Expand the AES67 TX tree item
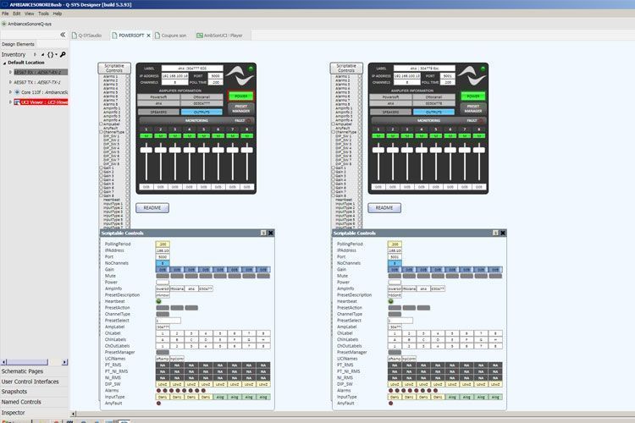635x423 pixels. [10, 82]
